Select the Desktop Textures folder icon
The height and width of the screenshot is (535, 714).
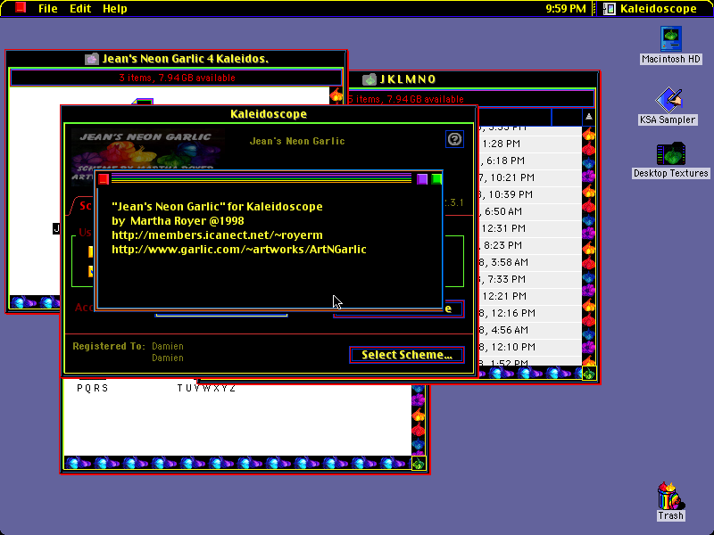(671, 153)
